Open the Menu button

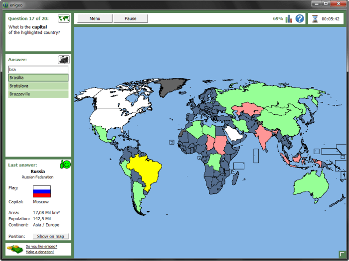point(94,18)
